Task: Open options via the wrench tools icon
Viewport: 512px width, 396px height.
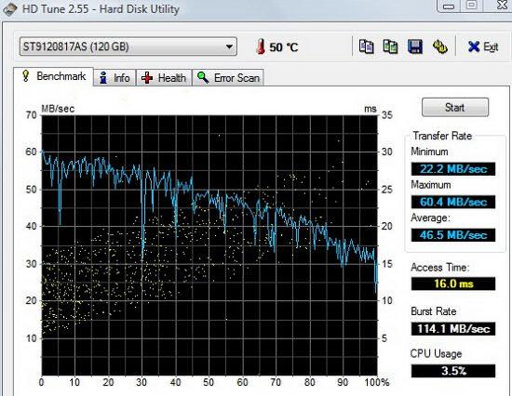Action: point(439,46)
